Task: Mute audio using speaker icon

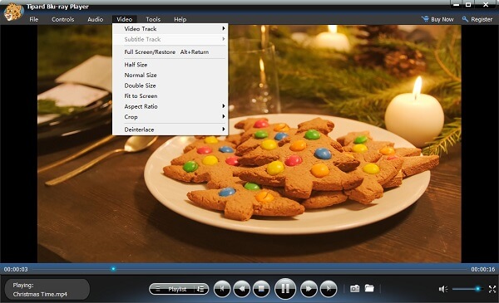Action: (443, 289)
